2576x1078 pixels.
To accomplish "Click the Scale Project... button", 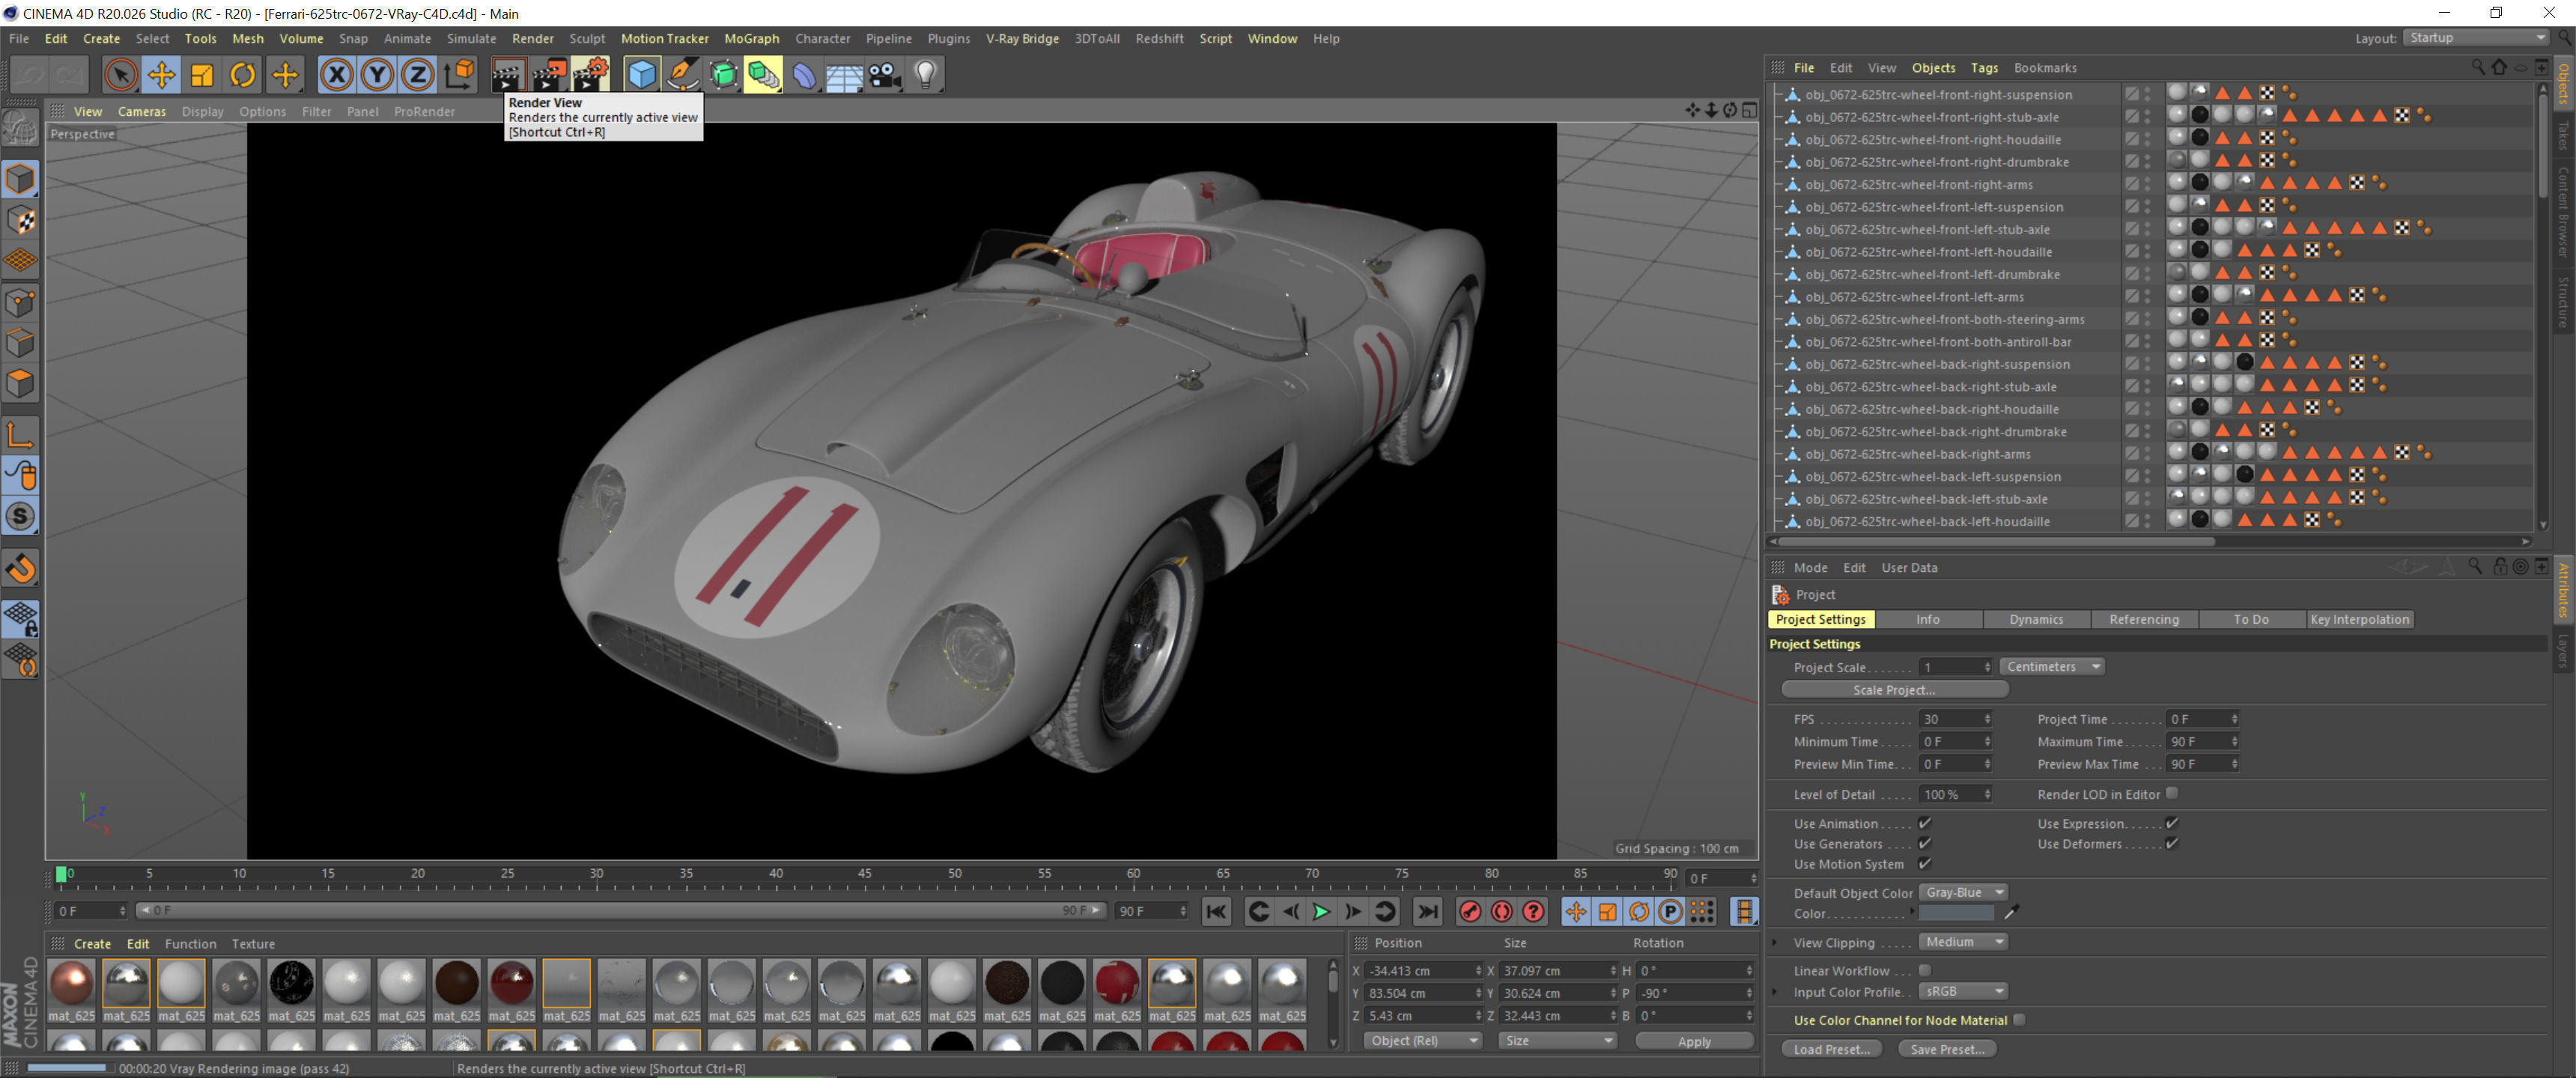I will [1894, 690].
